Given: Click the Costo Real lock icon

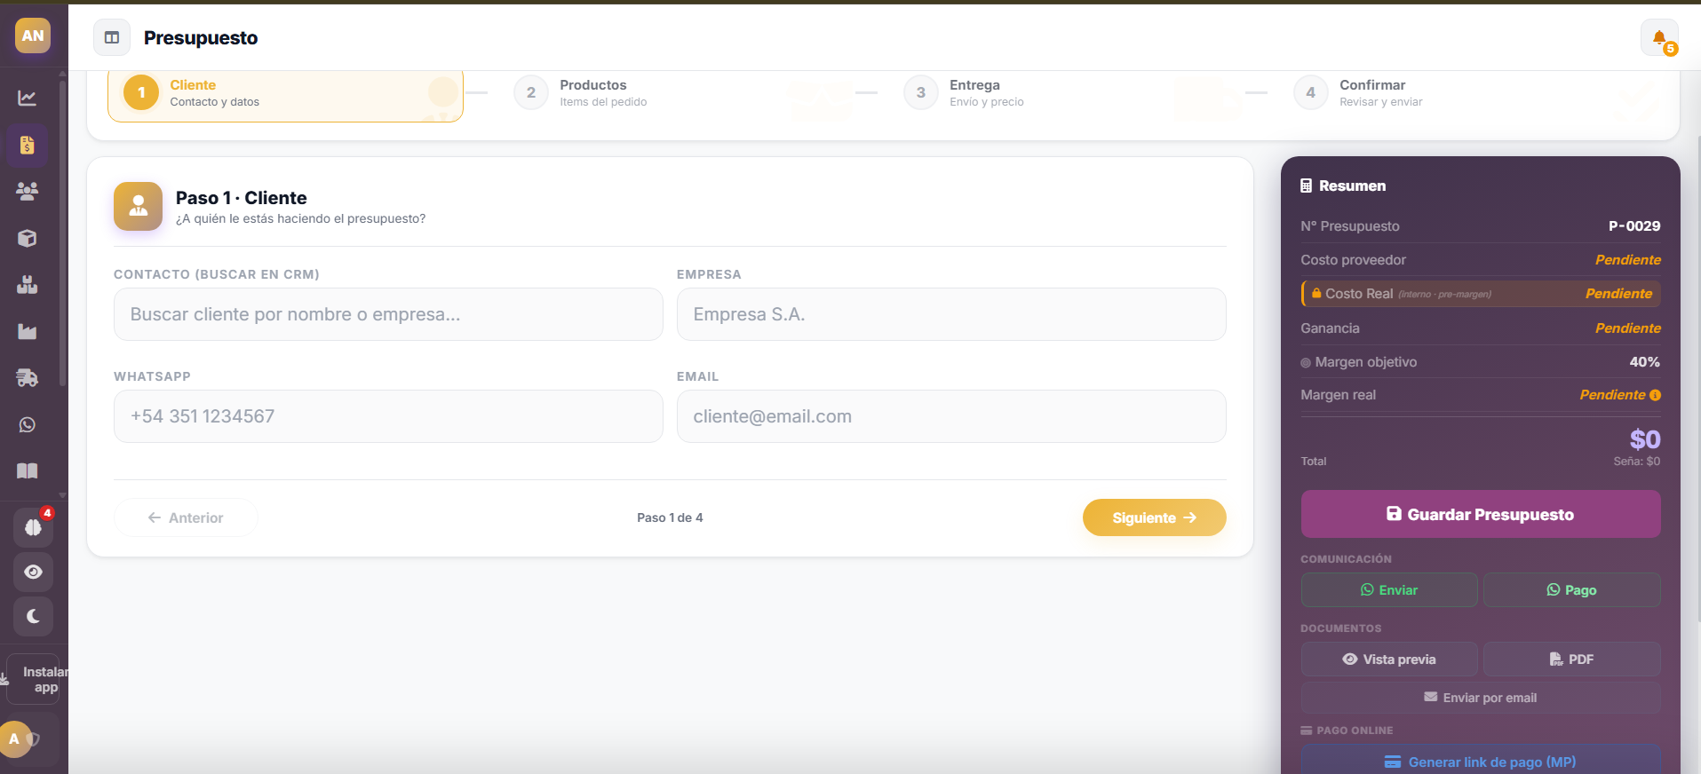Looking at the screenshot, I should 1316,293.
